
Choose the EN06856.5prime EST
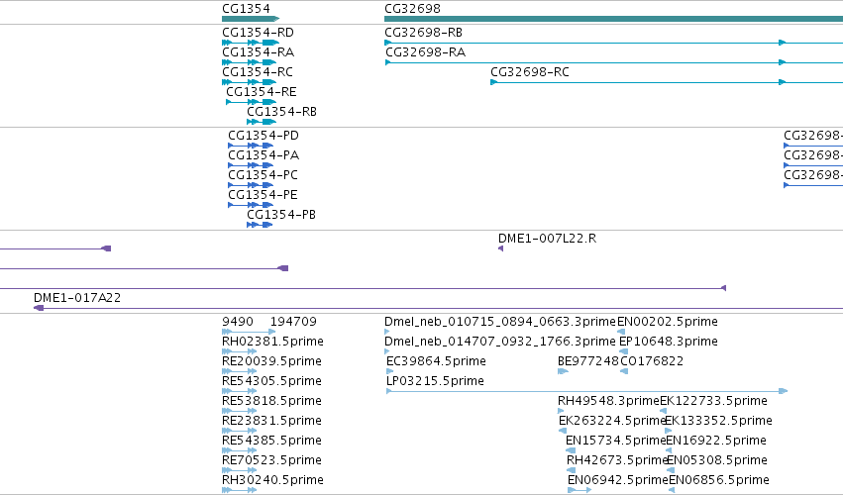click(x=719, y=480)
